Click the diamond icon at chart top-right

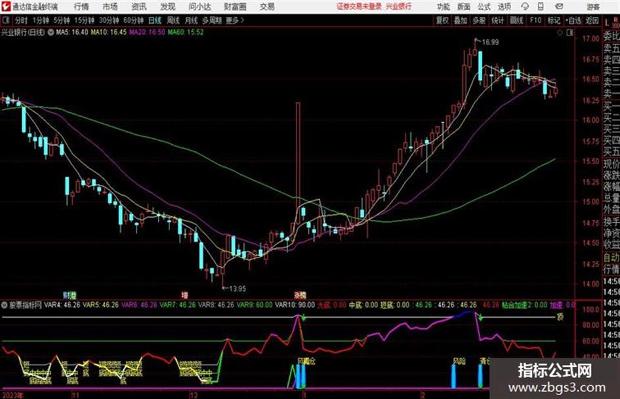coord(560,33)
